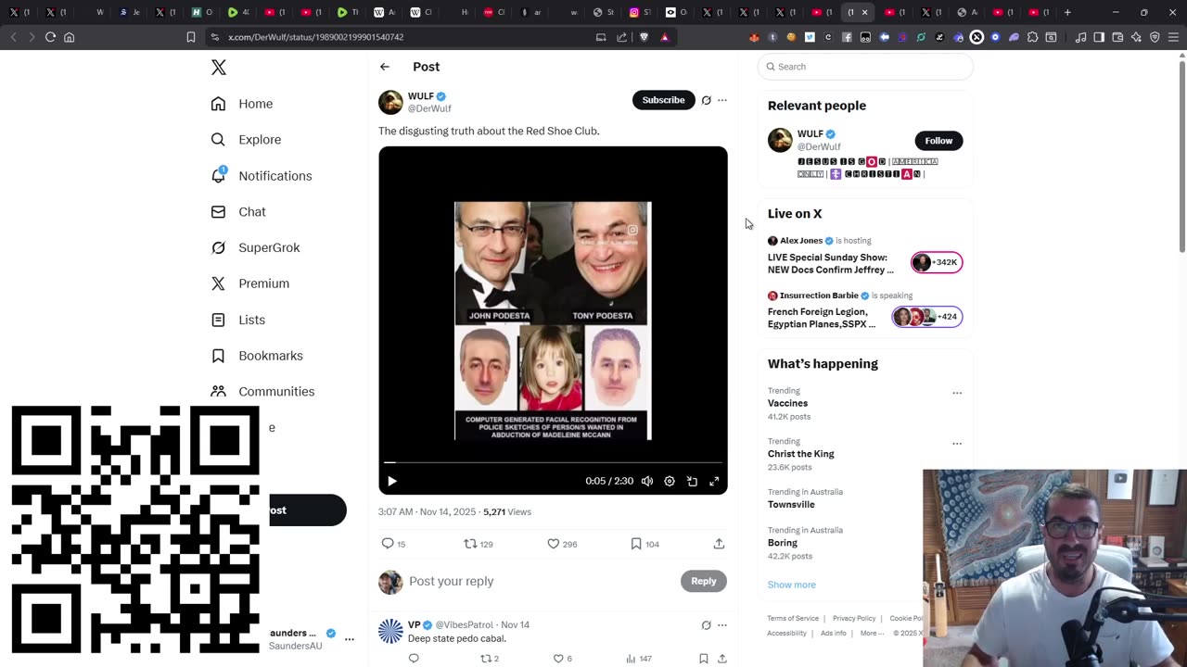The width and height of the screenshot is (1187, 667).
Task: Share the WULF post
Action: 719,544
